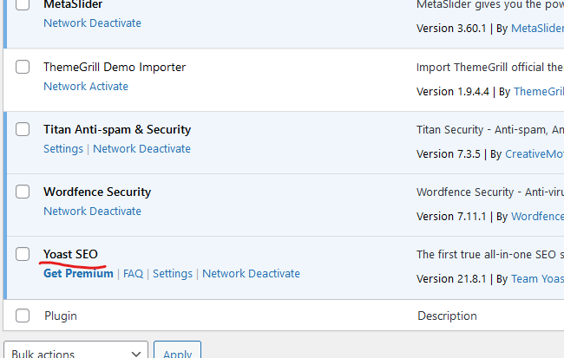This screenshot has height=358, width=564.
Task: Click the Version 3.60.1 text
Action: click(451, 28)
